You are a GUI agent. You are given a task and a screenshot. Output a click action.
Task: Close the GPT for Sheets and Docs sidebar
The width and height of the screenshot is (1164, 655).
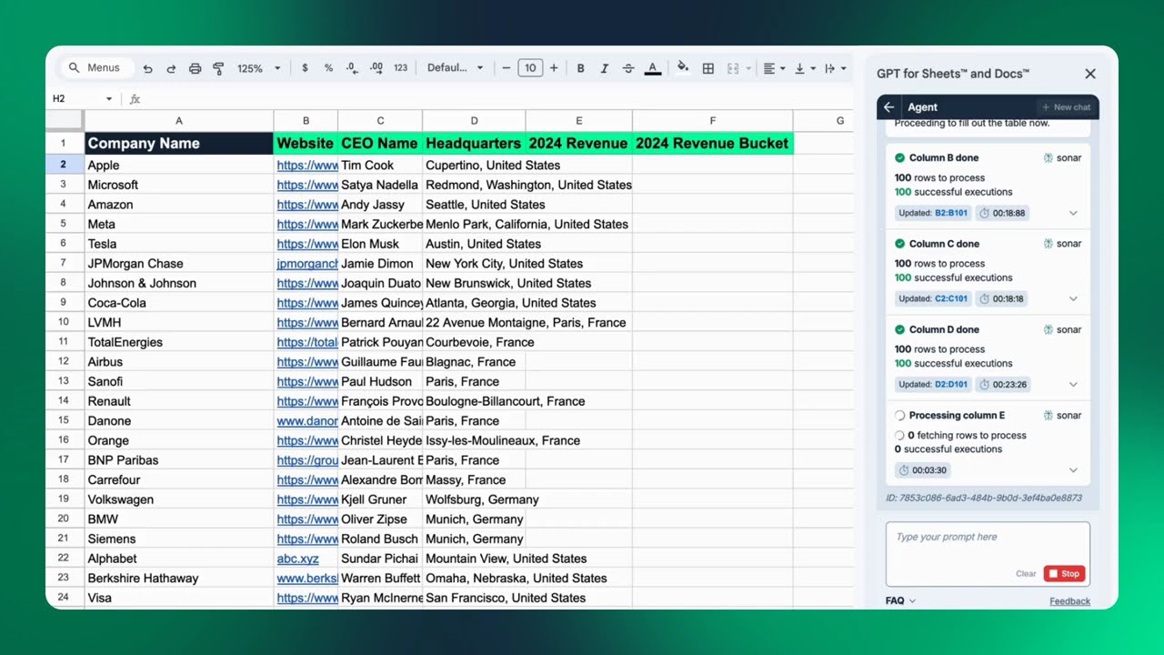[1090, 74]
